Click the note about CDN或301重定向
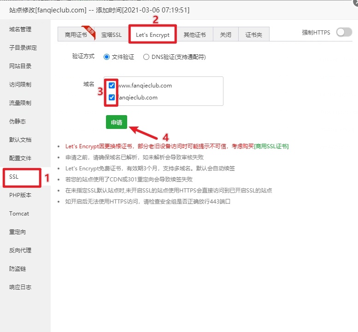Screen dimensions: 358x332 [129, 179]
